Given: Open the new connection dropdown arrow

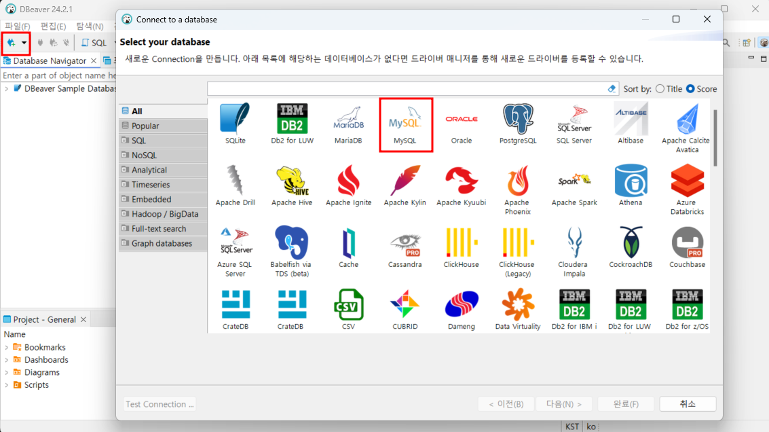Looking at the screenshot, I should (x=24, y=43).
